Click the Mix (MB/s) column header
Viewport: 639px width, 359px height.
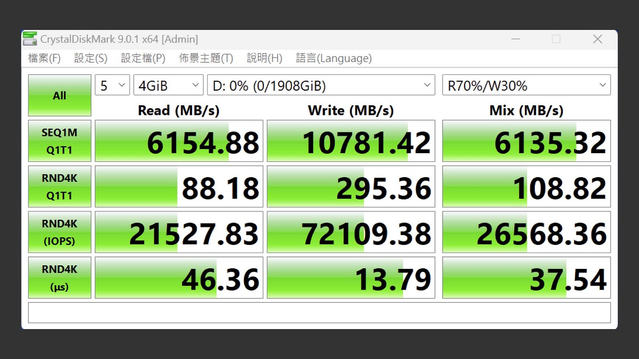pyautogui.click(x=526, y=110)
